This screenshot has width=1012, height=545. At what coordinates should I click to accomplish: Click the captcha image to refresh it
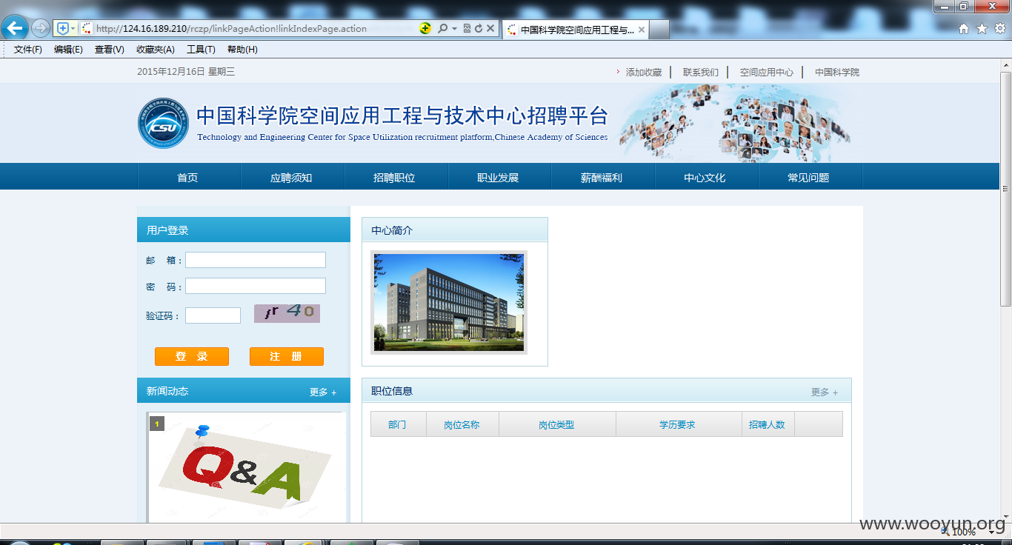point(287,313)
